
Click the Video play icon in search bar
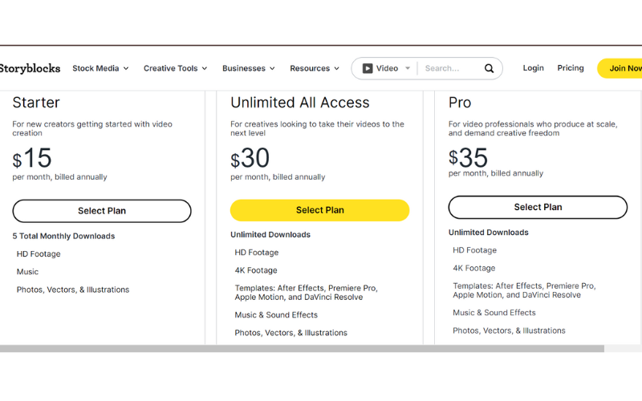[368, 68]
